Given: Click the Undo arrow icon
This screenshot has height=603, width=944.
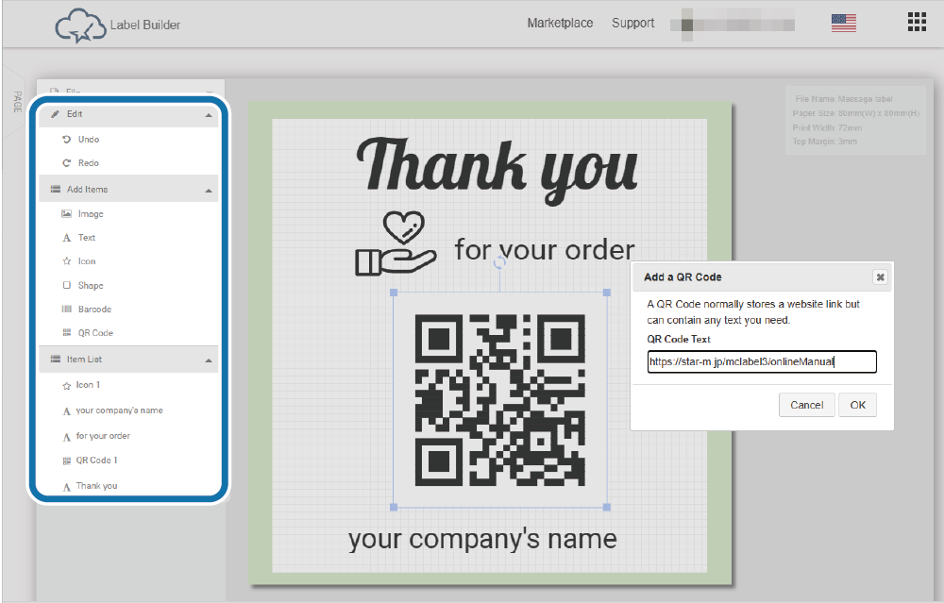Looking at the screenshot, I should click(x=67, y=139).
